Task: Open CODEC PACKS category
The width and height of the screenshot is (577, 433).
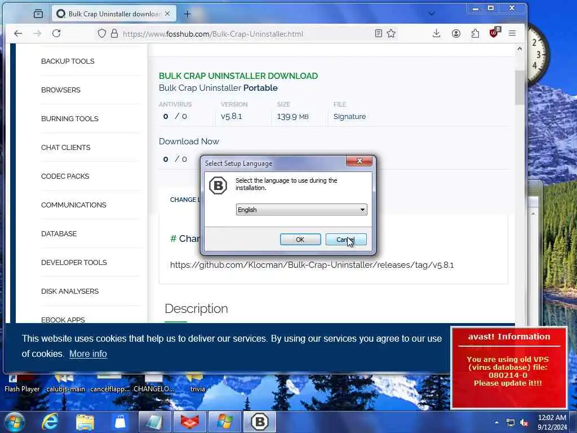Action: pyautogui.click(x=65, y=176)
